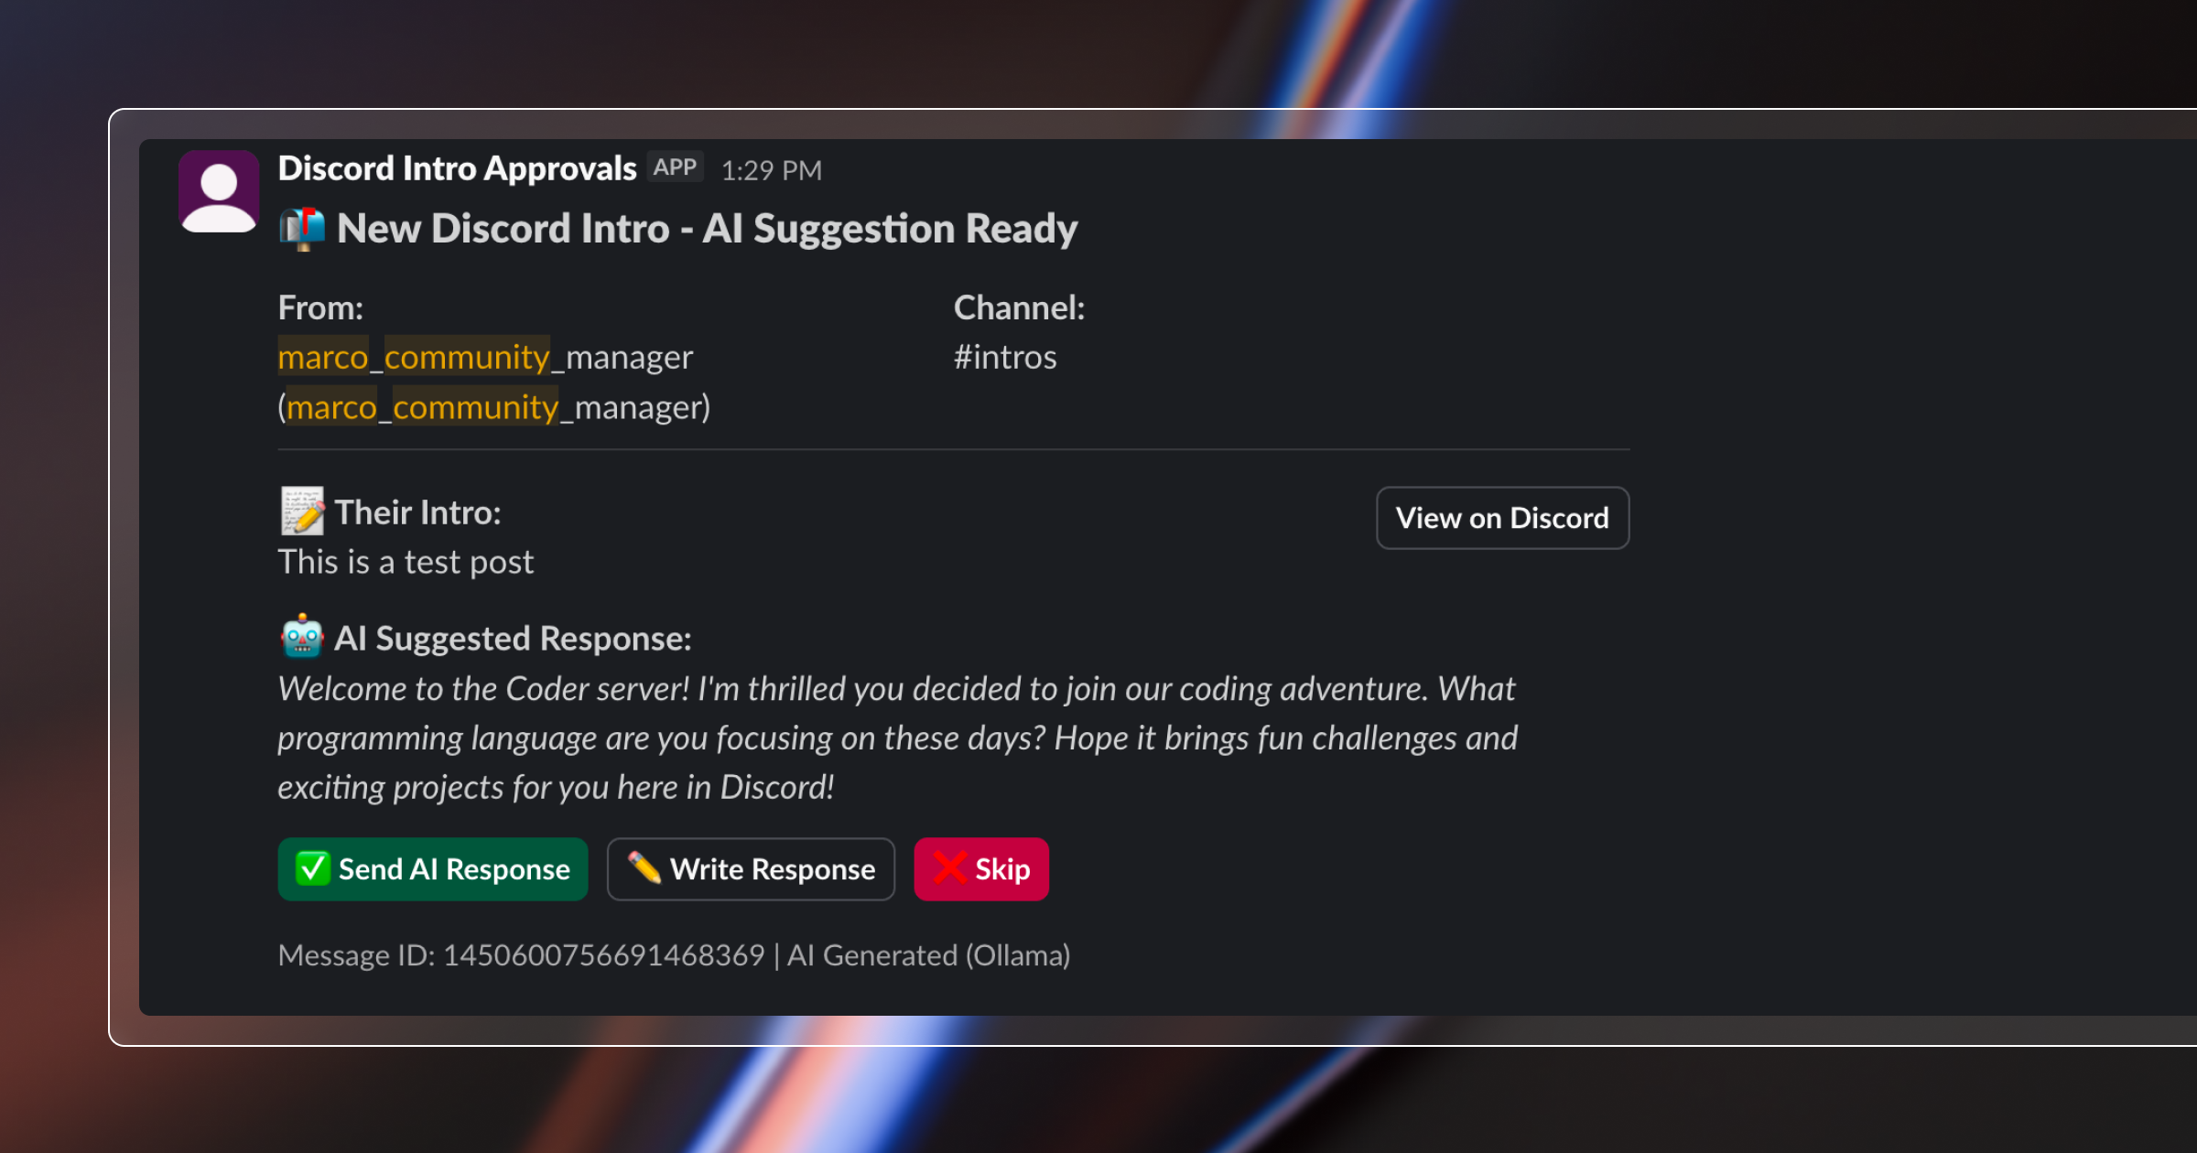Viewport: 2197px width, 1153px height.
Task: Click the Message ID footer text
Action: (x=674, y=955)
